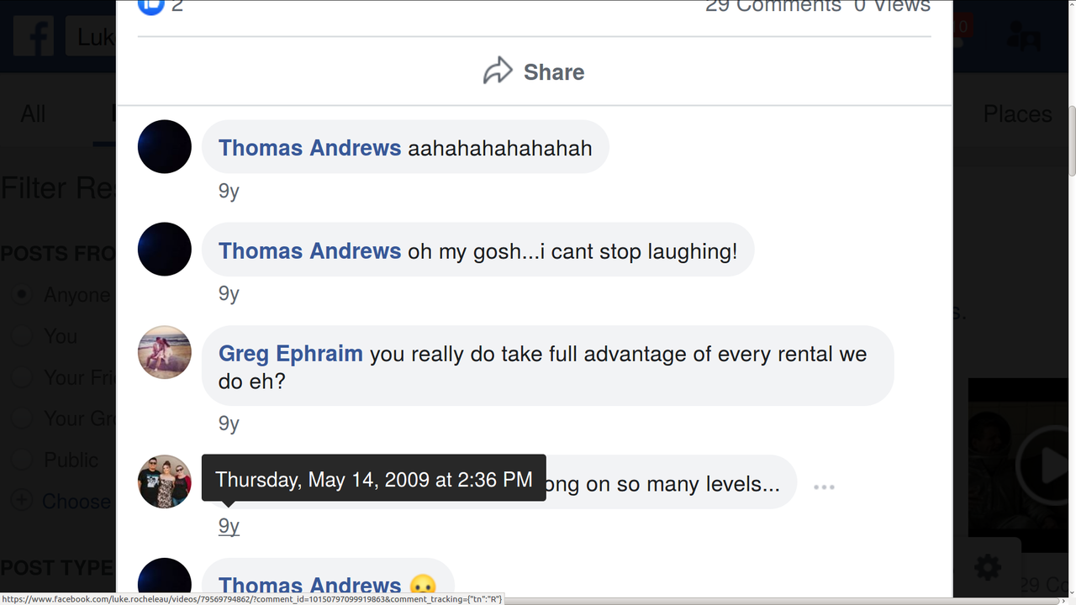Open the friend requests icon
The image size is (1076, 605).
(1023, 37)
